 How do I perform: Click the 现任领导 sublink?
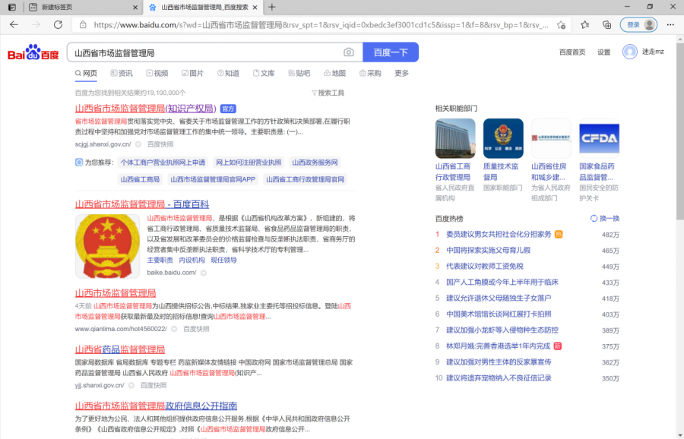(x=223, y=261)
